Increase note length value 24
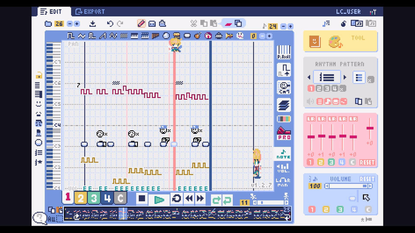The width and height of the screenshot is (415, 233). (x=290, y=26)
